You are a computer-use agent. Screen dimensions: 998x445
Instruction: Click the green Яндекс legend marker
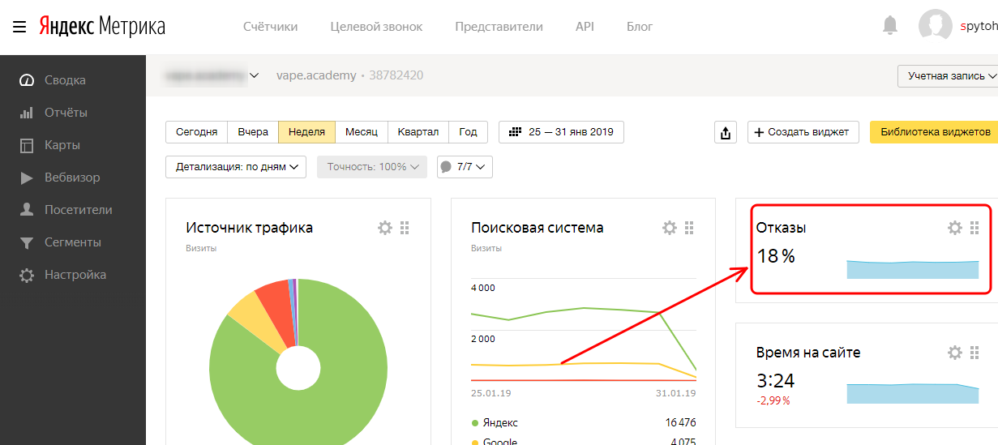pos(475,422)
